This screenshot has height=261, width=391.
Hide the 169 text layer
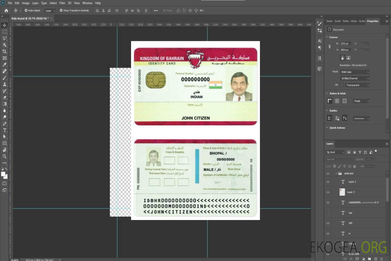tap(328, 223)
